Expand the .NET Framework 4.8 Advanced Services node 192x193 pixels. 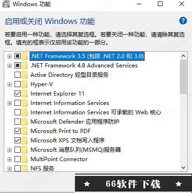pyautogui.click(x=9, y=66)
